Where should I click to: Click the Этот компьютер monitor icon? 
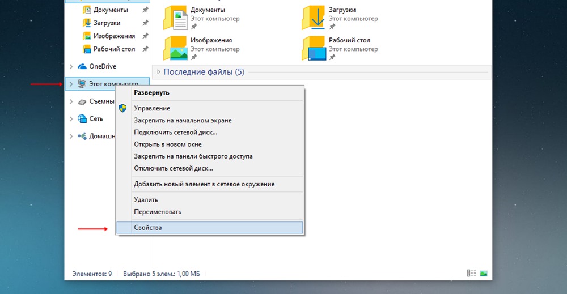[x=82, y=84]
